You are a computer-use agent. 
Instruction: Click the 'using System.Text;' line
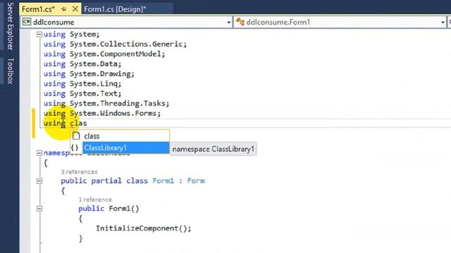[82, 93]
